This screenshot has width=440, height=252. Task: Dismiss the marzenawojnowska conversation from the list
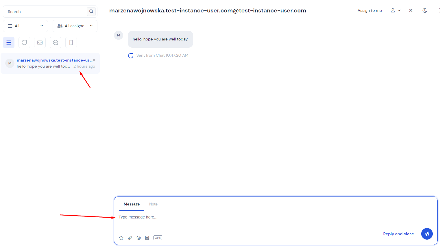tap(94, 60)
